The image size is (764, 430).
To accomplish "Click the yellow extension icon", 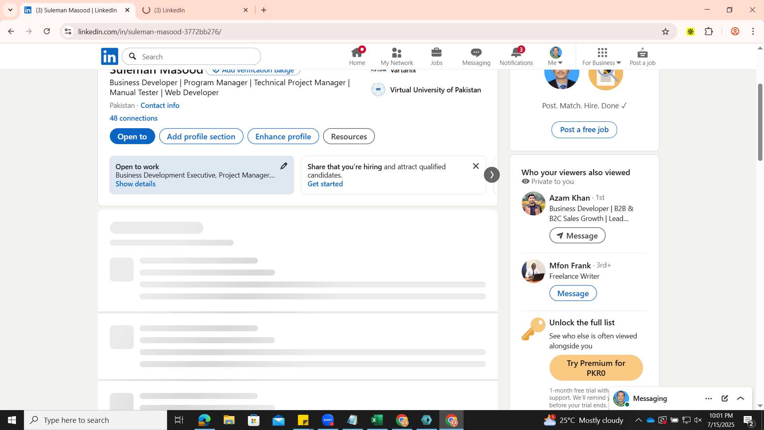I will [x=690, y=31].
